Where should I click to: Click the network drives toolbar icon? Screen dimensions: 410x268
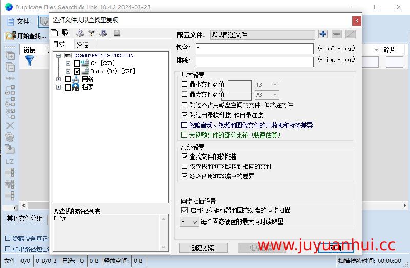[x=92, y=33]
